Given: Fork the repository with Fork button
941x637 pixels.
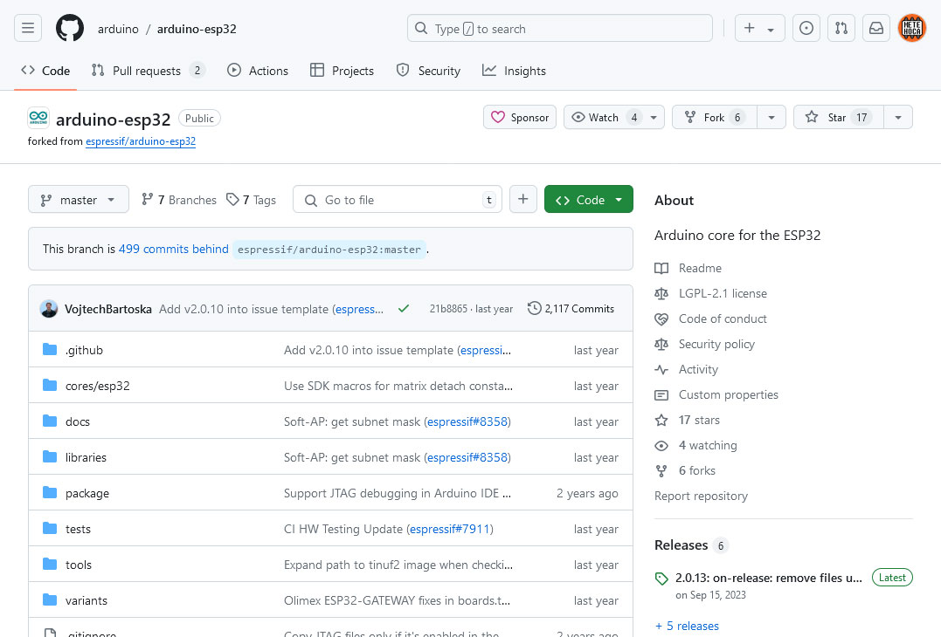Looking at the screenshot, I should pos(715,117).
